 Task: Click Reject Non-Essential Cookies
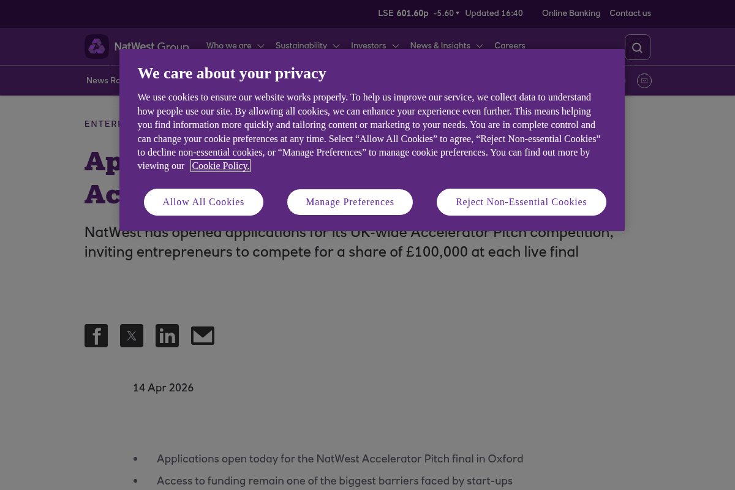pos(521,202)
